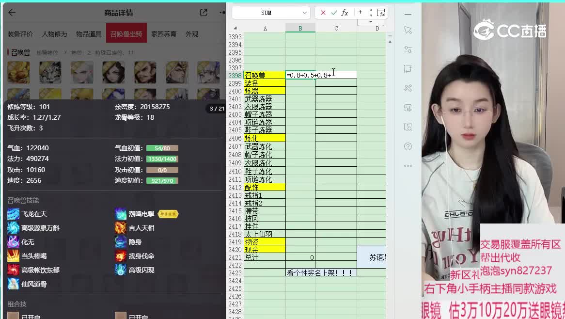Click the 3/21 page indicator

point(217,108)
